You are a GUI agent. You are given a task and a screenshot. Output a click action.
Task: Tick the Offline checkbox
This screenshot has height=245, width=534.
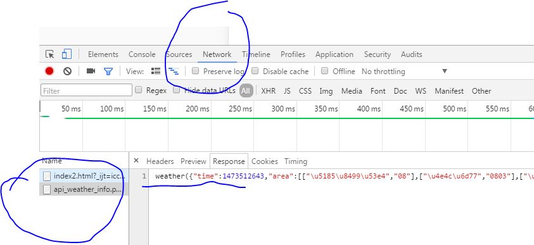[325, 71]
